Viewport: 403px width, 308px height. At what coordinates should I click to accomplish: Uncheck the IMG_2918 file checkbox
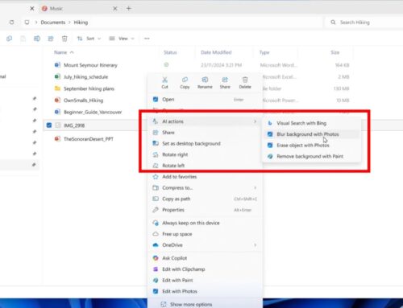49,125
